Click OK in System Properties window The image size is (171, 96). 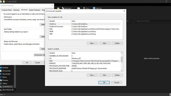click(x=27, y=63)
